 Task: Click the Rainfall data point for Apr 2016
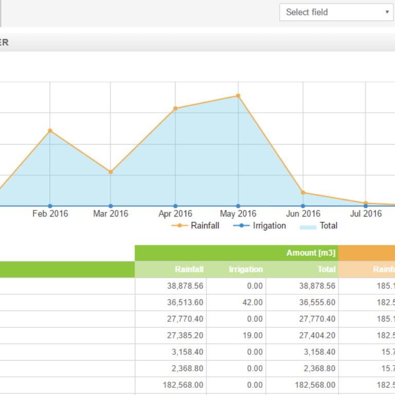[175, 109]
